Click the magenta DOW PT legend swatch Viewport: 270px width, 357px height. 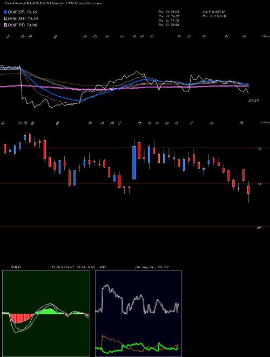click(5, 25)
